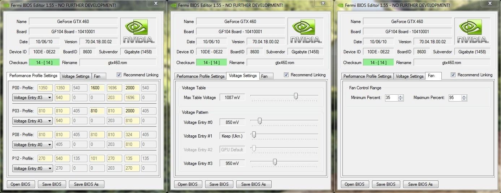Click Save BIOS in the right window
Screen dimensions: 501x193
coord(386,184)
